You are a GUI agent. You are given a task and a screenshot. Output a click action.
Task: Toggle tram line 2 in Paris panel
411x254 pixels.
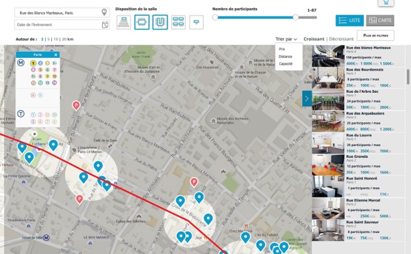(x=40, y=115)
